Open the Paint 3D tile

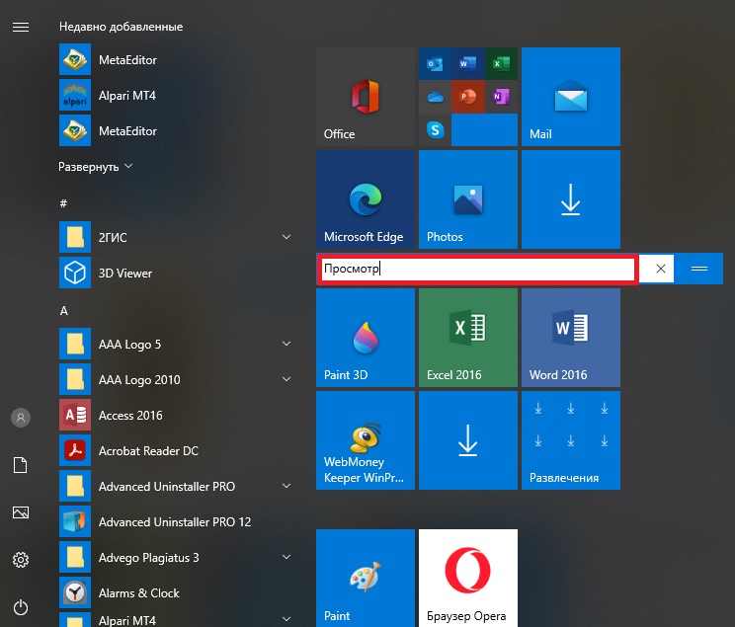point(366,338)
